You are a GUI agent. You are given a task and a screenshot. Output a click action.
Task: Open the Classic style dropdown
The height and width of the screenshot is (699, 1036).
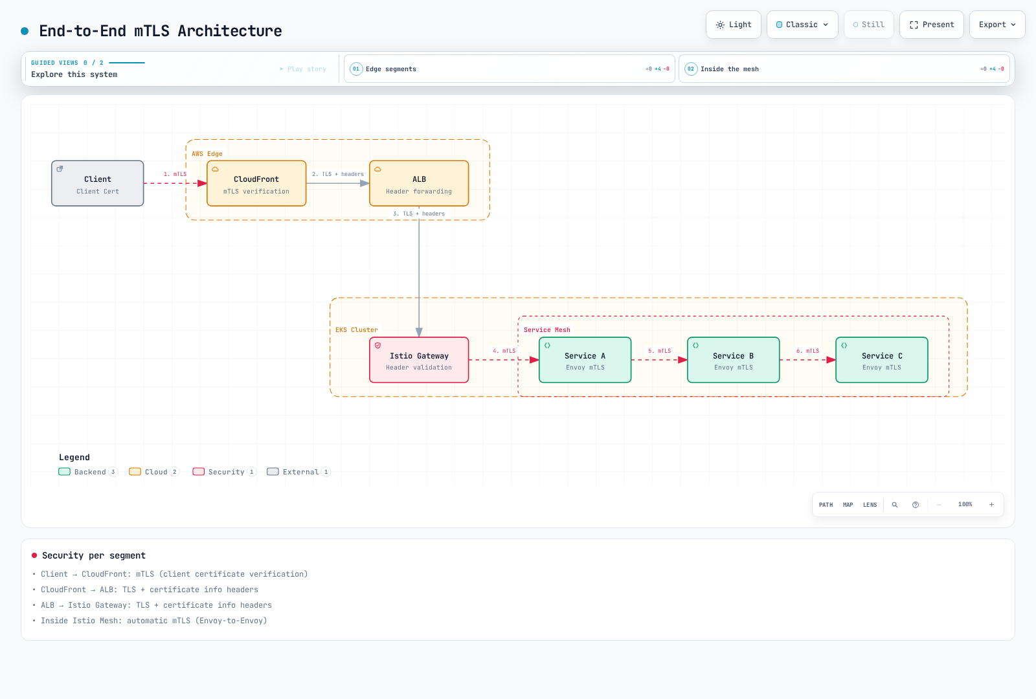coord(802,25)
